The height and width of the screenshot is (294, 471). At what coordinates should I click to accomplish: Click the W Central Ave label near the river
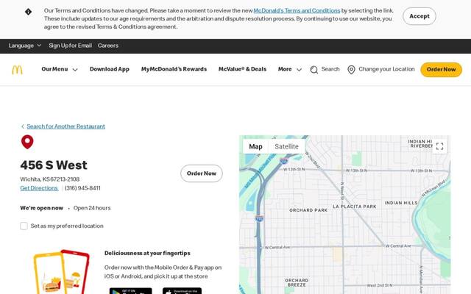tap(398, 246)
